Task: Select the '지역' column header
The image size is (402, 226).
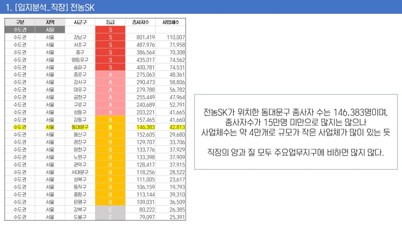Action: [50, 22]
